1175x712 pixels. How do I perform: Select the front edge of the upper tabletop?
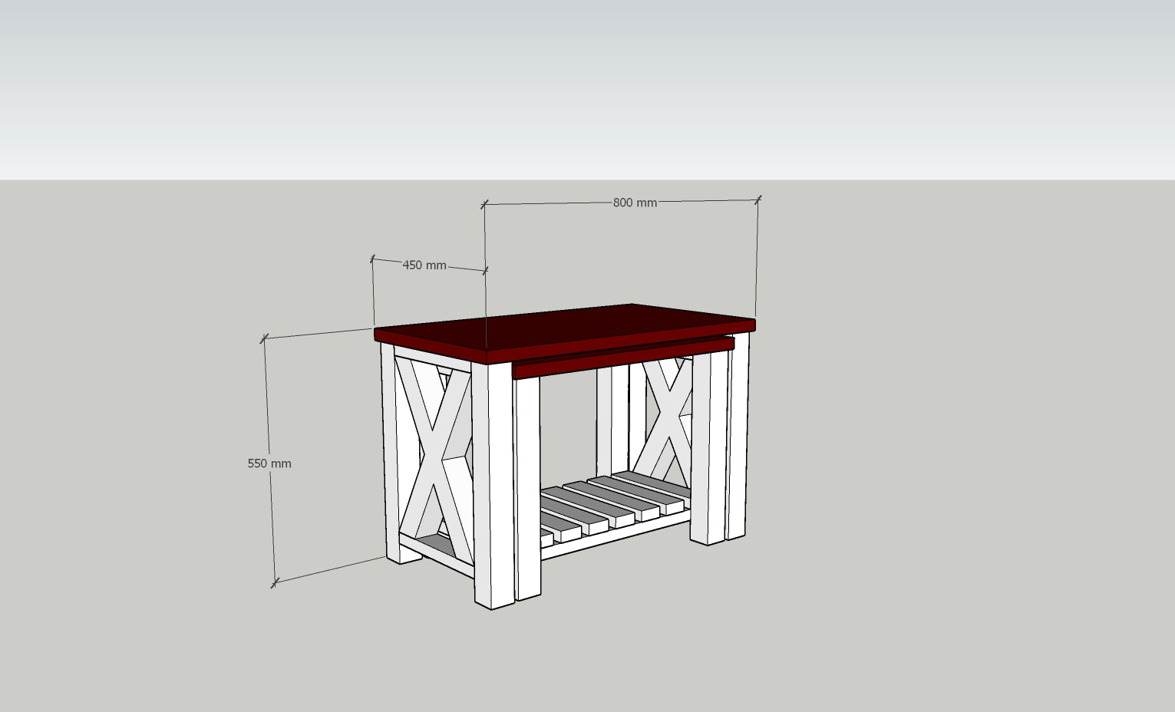pos(431,344)
